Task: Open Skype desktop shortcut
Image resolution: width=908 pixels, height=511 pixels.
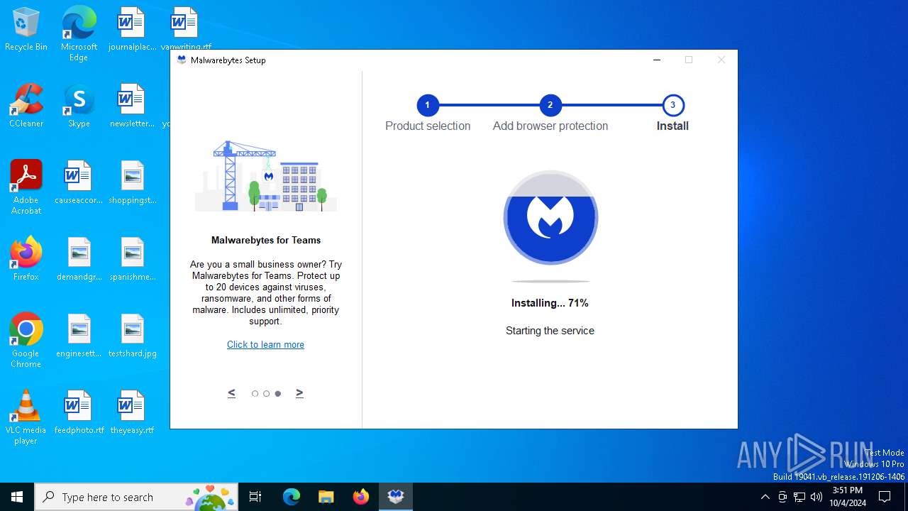Action: point(79,106)
